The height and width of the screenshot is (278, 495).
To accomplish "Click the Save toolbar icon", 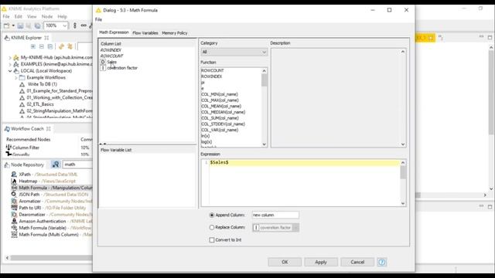I will pyautogui.click(x=20, y=25).
